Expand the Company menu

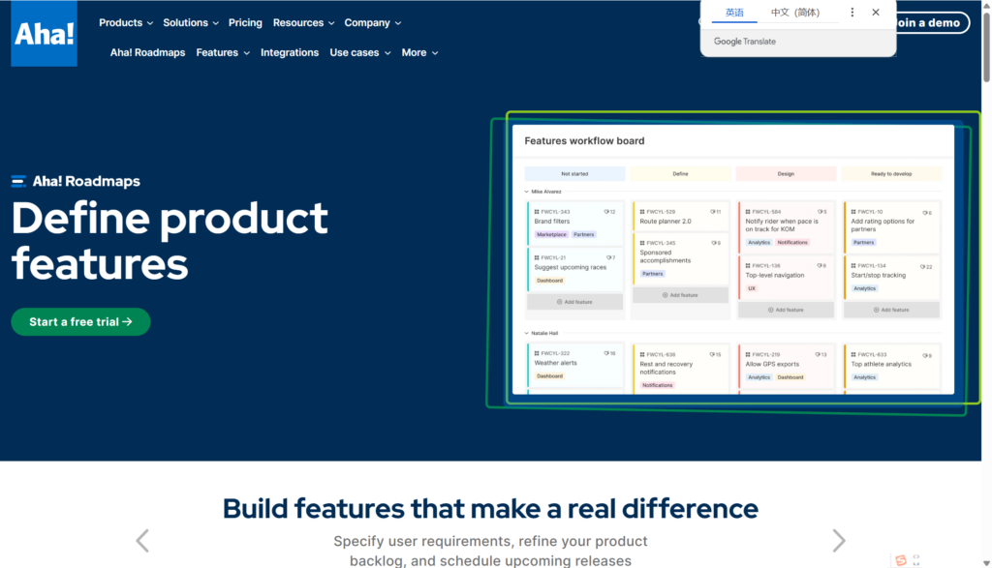click(x=372, y=22)
